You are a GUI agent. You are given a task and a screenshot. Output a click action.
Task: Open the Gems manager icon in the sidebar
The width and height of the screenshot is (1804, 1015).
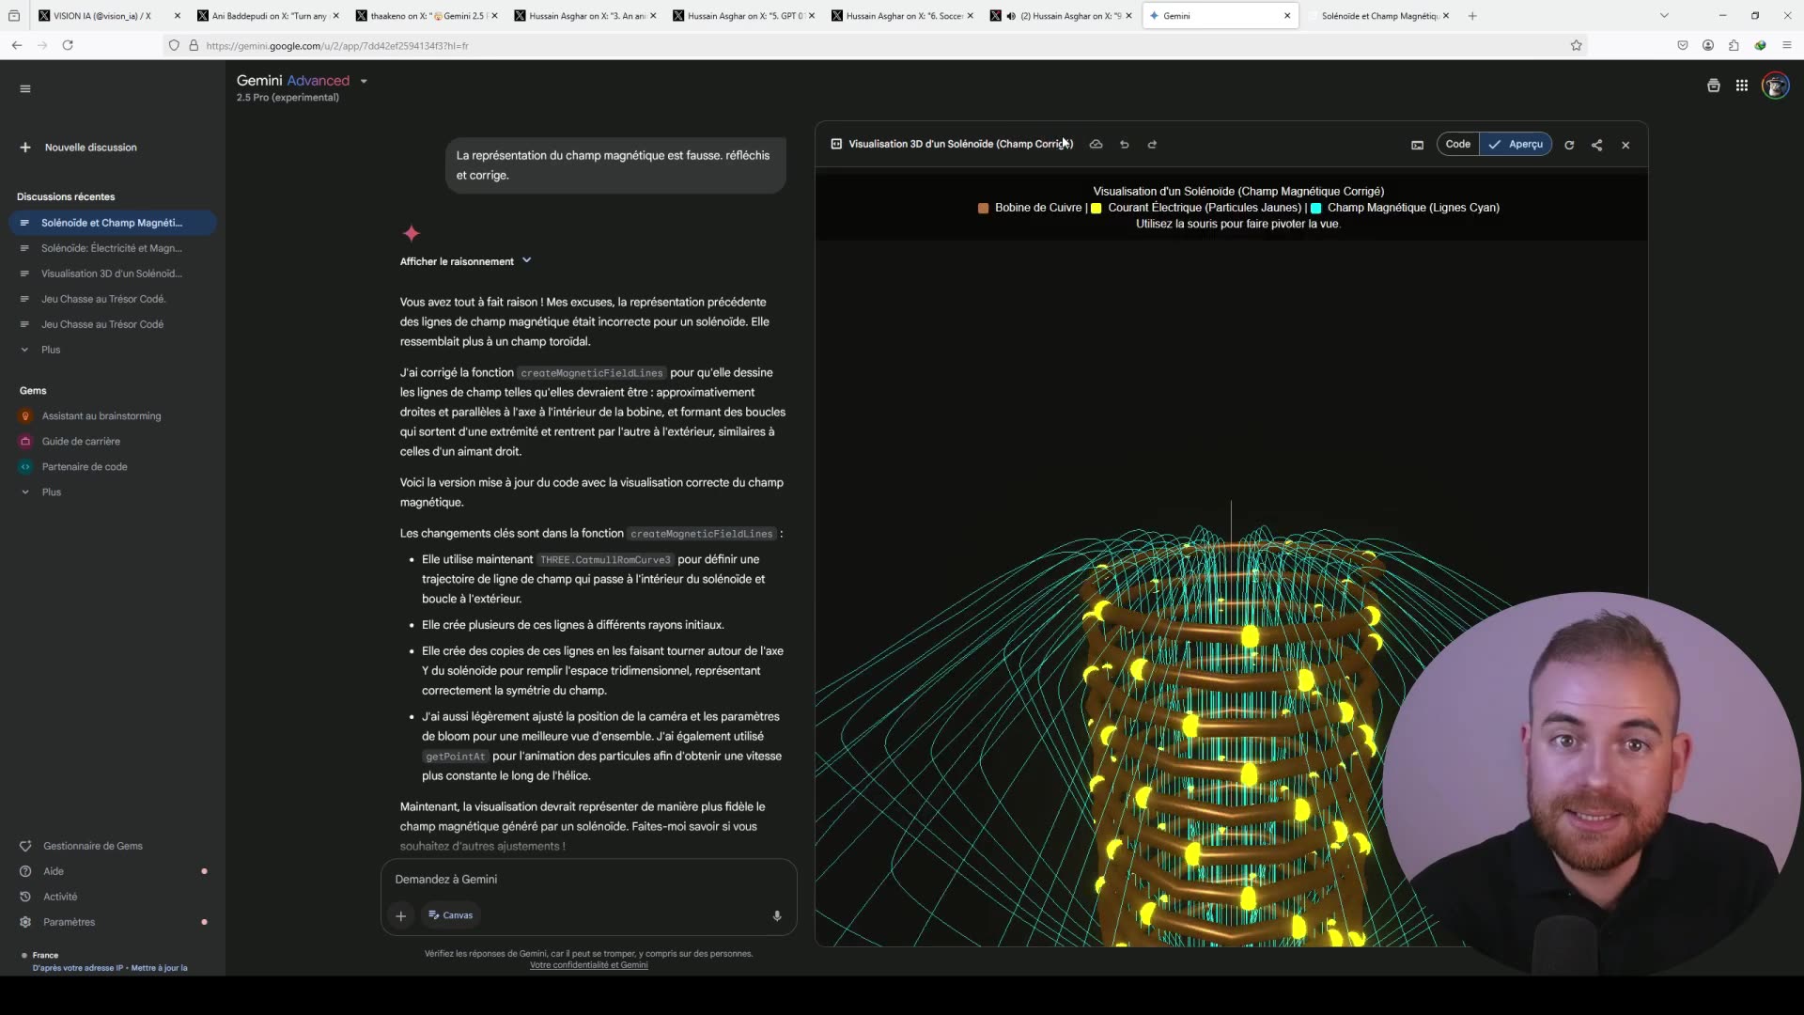pos(25,846)
